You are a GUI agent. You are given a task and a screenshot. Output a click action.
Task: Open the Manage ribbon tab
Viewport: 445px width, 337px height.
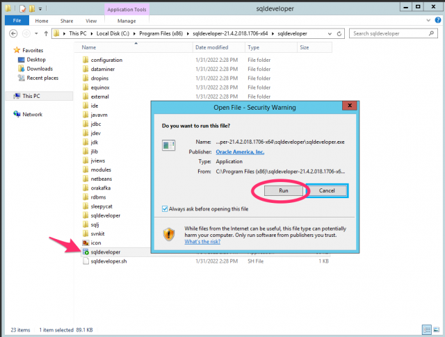(127, 21)
